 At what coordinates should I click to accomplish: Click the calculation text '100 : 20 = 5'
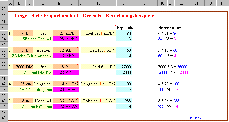168,90
